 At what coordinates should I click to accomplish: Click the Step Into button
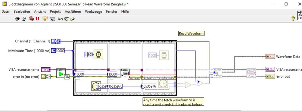tap(60, 19)
